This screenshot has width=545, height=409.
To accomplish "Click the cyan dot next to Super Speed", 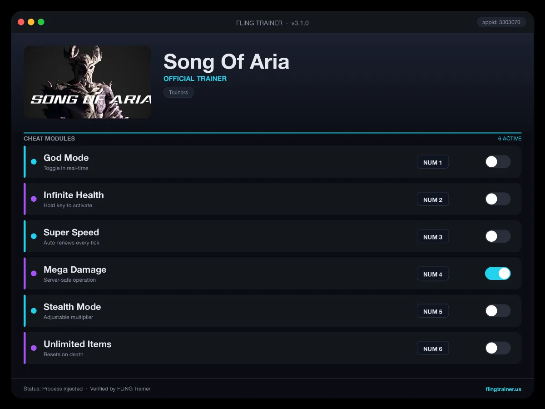I will 34,236.
